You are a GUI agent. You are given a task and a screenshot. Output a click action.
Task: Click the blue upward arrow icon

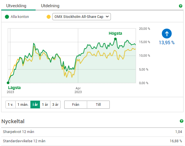click(x=166, y=34)
